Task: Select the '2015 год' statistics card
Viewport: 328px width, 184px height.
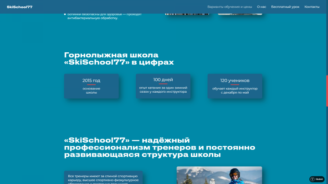Action: 92,86
